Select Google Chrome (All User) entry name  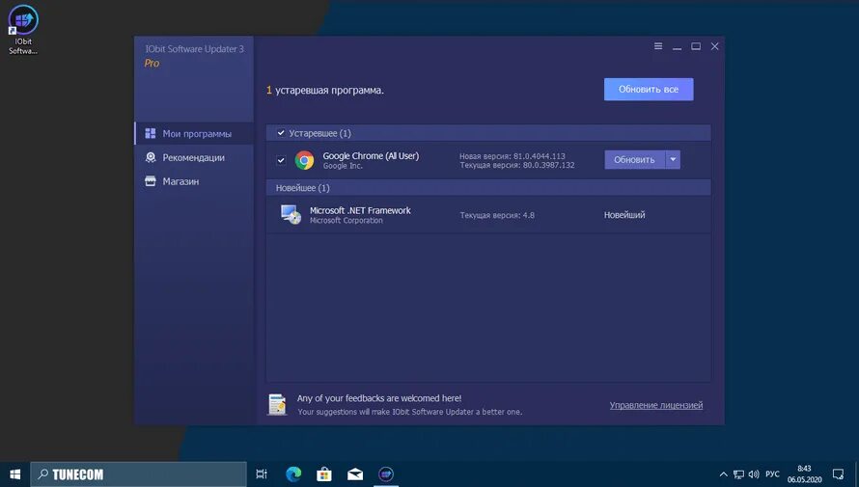click(x=371, y=156)
